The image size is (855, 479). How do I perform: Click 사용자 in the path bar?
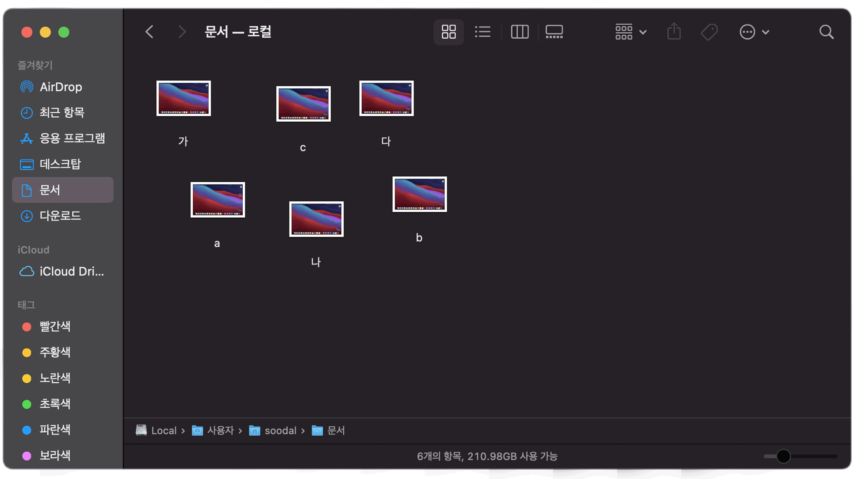213,430
